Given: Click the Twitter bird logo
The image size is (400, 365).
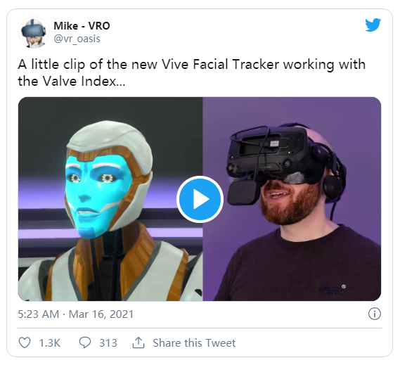Looking at the screenshot, I should (x=373, y=25).
